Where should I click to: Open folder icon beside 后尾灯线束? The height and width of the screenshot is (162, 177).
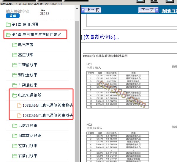[x=15, y=125]
